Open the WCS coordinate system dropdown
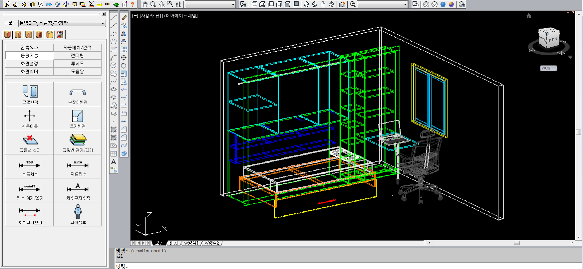 [x=548, y=68]
